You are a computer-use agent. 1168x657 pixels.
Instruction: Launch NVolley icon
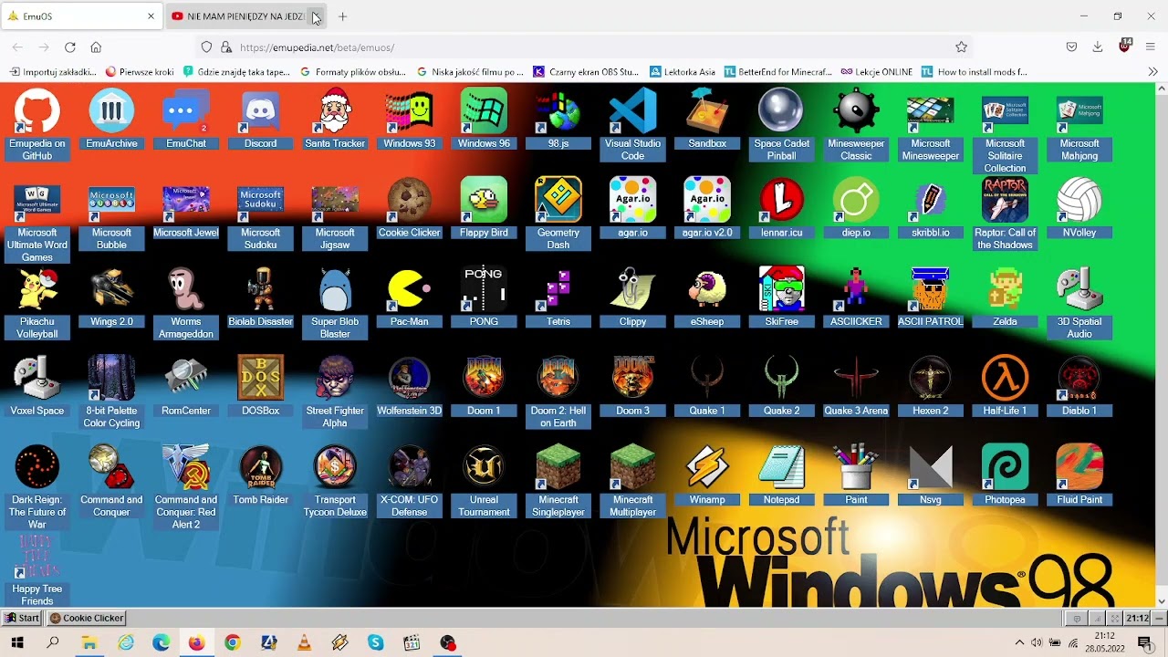coord(1079,208)
